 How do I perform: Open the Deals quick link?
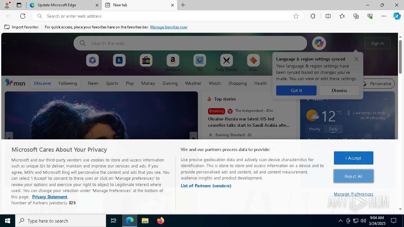pos(253,63)
